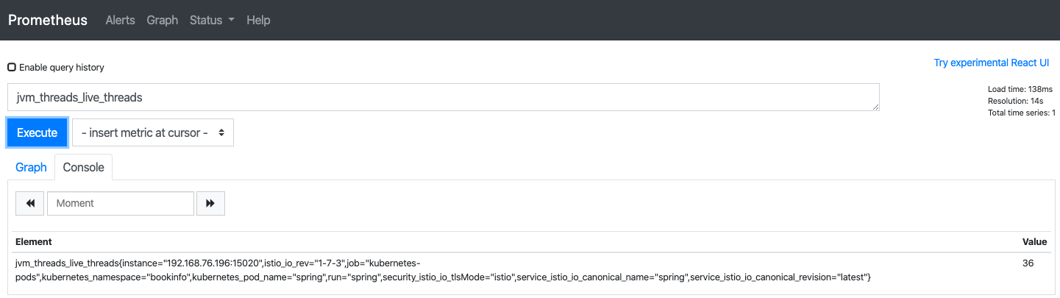Click the Element column header
1060x298 pixels.
click(34, 241)
